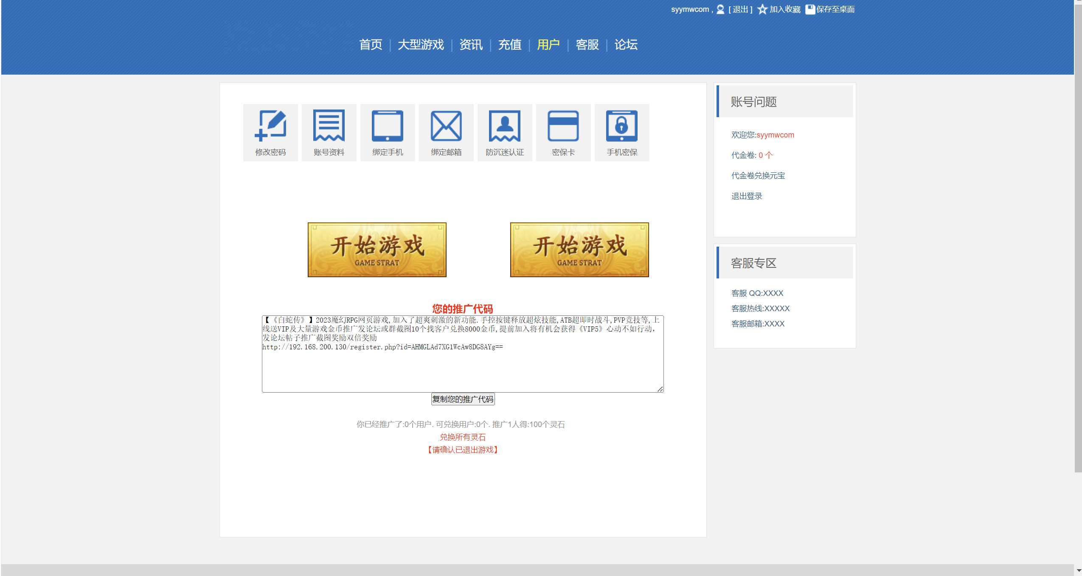
Task: Open the 充值 recharge menu item
Action: [509, 45]
